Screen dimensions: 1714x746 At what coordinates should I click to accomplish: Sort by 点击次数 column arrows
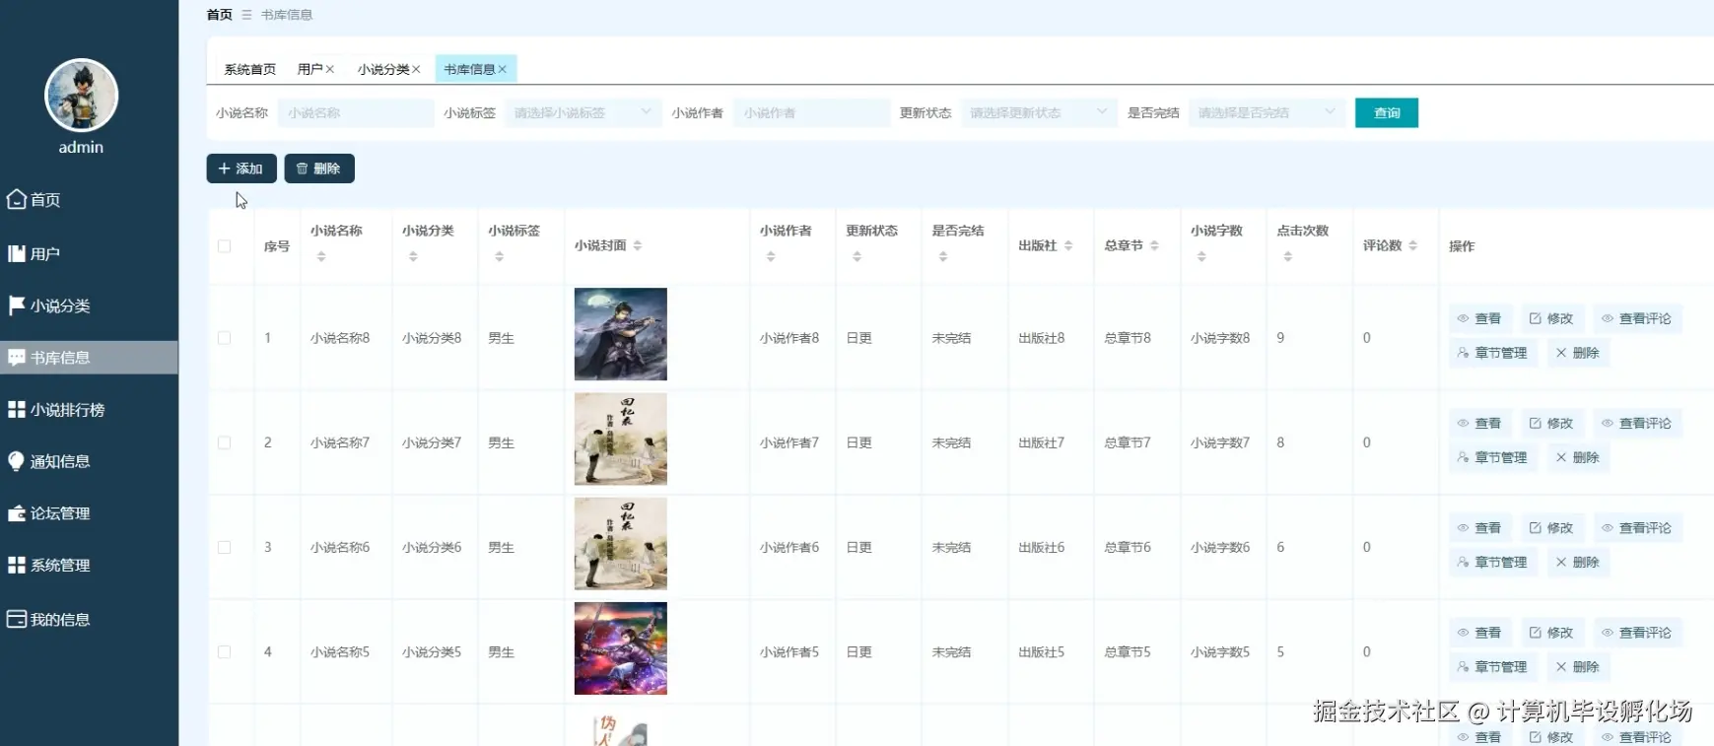click(1287, 257)
